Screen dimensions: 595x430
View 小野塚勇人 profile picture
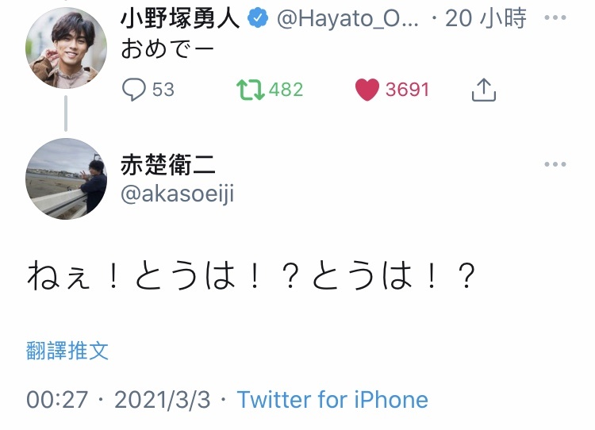(x=66, y=48)
